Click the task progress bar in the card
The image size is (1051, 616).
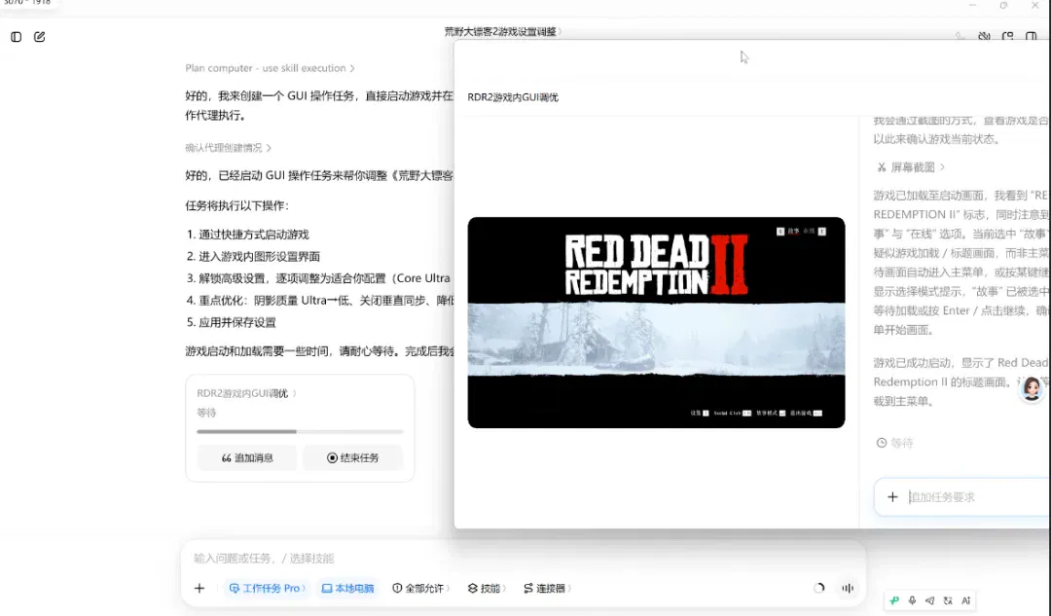click(x=300, y=432)
